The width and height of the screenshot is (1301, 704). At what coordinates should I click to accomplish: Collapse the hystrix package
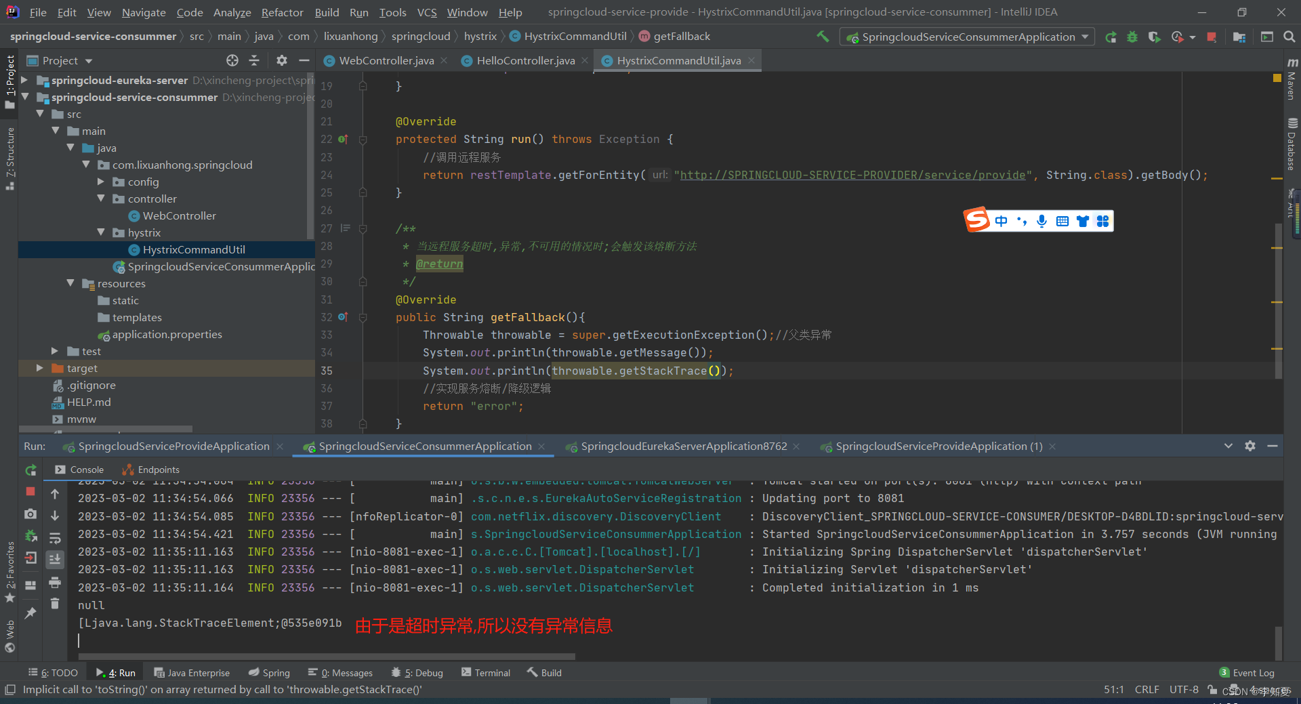pyautogui.click(x=101, y=232)
